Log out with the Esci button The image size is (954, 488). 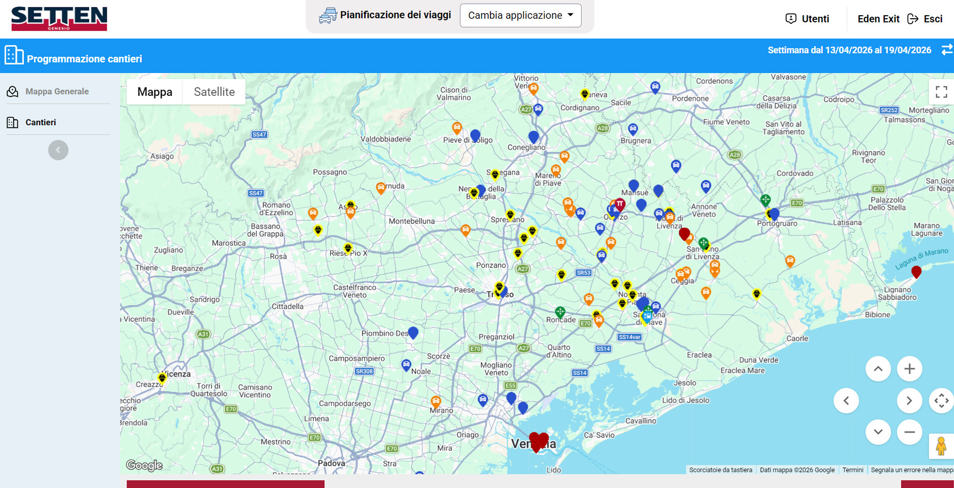[x=925, y=19]
